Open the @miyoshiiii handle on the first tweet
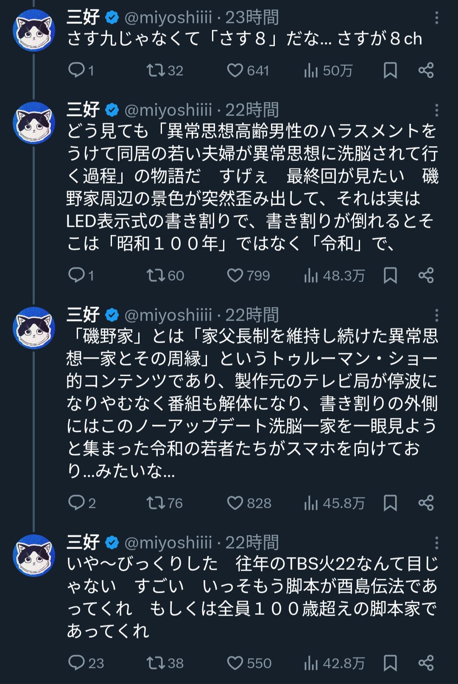458x684 pixels. point(168,18)
